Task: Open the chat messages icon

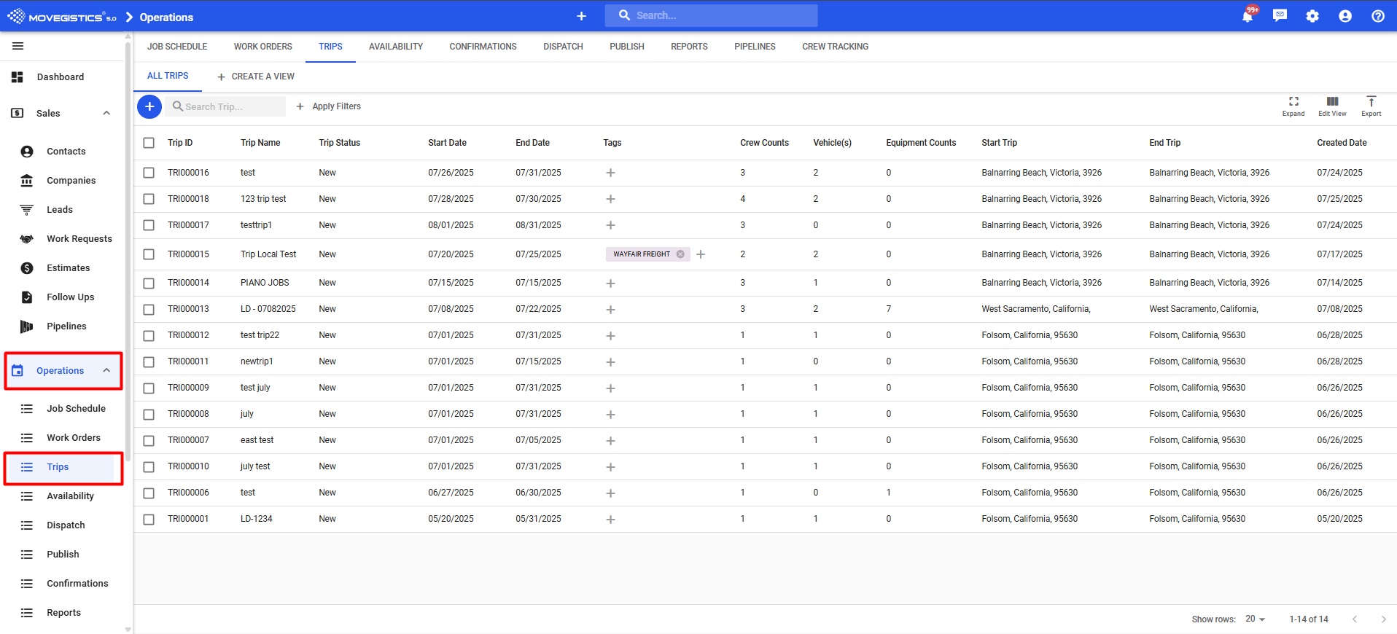Action: (1280, 16)
